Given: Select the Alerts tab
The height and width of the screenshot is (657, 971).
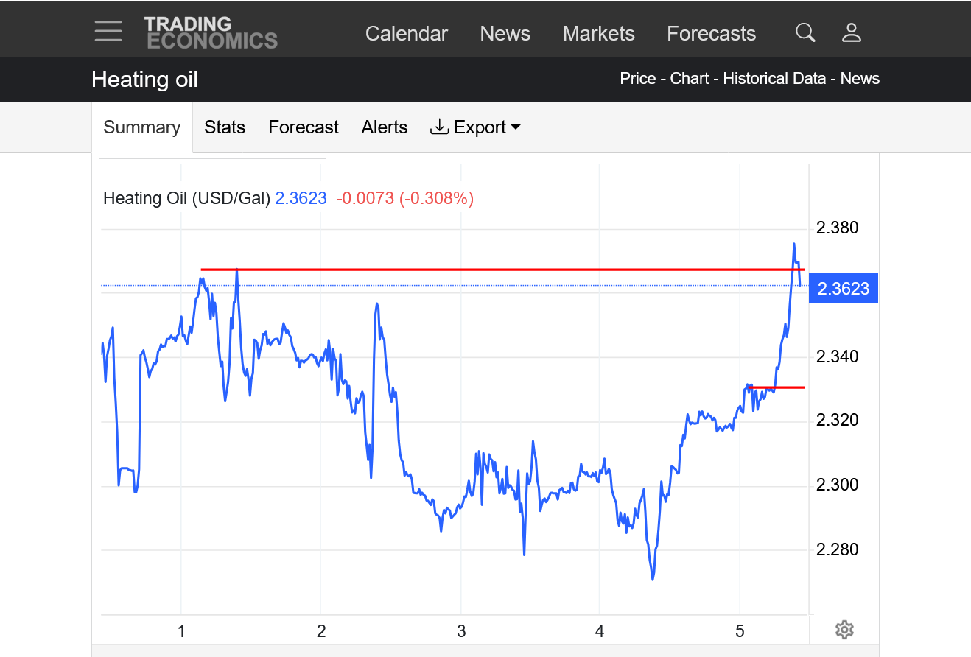Looking at the screenshot, I should click(x=384, y=127).
